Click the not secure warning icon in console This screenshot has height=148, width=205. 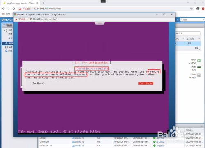point(16,20)
